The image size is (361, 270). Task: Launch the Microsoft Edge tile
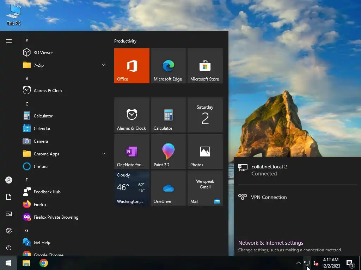[168, 66]
